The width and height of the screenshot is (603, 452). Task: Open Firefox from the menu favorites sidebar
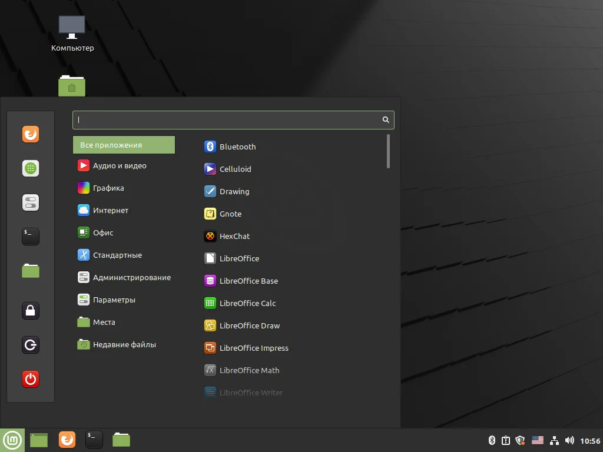pos(31,134)
